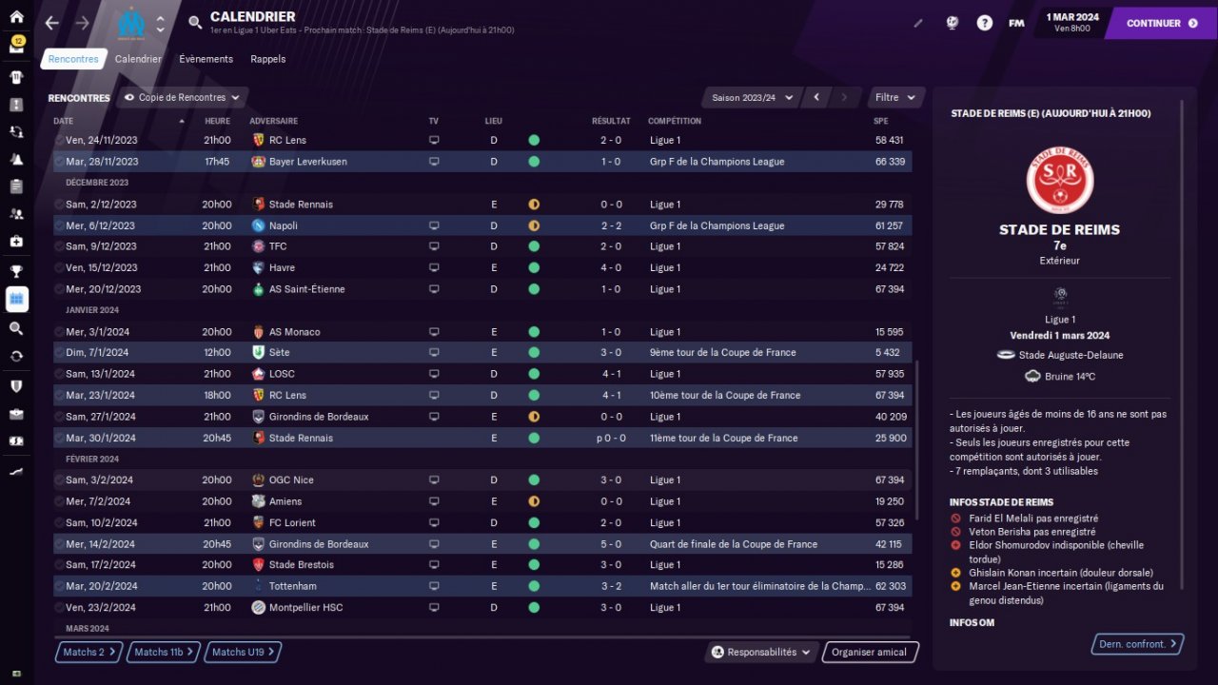The height and width of the screenshot is (685, 1218).
Task: Toggle the check circle for Mer, 14/2/2024
Action: [59, 544]
